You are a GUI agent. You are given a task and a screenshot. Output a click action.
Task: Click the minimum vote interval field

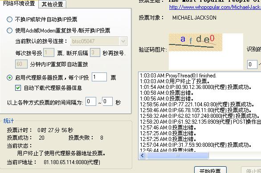(x=91, y=101)
